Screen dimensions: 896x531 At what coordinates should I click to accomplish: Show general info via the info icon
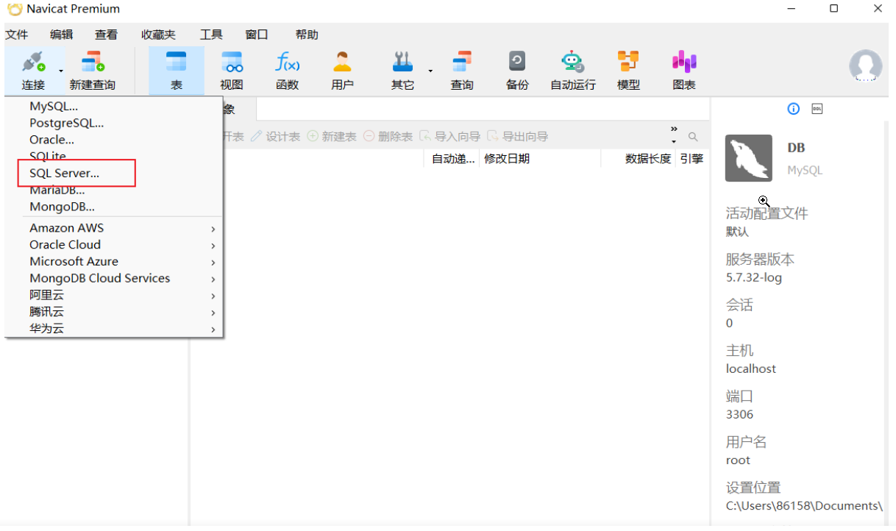click(x=793, y=109)
